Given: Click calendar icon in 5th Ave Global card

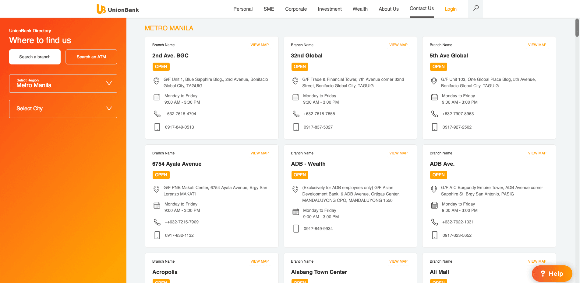Looking at the screenshot, I should coord(434,97).
